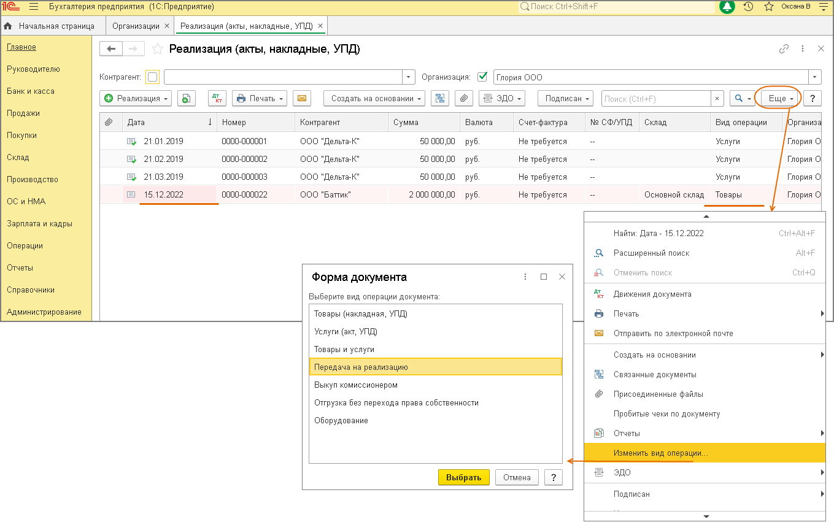Open the Реализация create dropdown
This screenshot has height=522, width=834.
136,98
